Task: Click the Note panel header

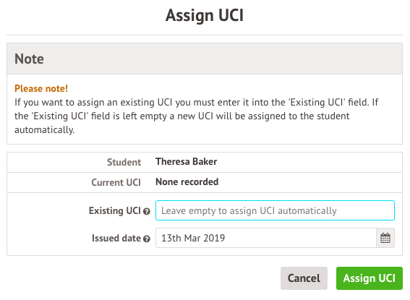Action: [x=205, y=59]
